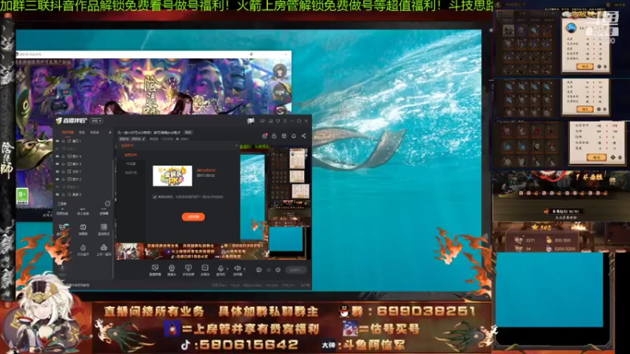Switch to the active orange scene tab
Viewport: 630px width, 354px height.
pyautogui.click(x=68, y=132)
